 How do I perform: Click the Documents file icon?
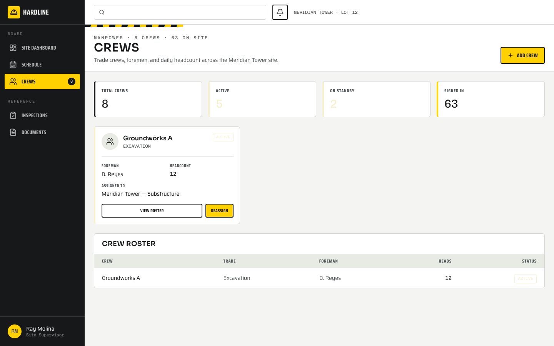(x=13, y=132)
